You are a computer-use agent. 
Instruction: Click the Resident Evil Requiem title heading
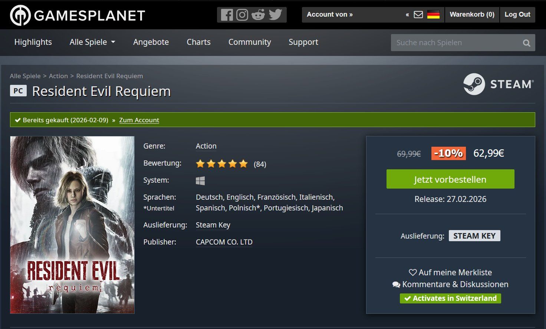point(101,91)
